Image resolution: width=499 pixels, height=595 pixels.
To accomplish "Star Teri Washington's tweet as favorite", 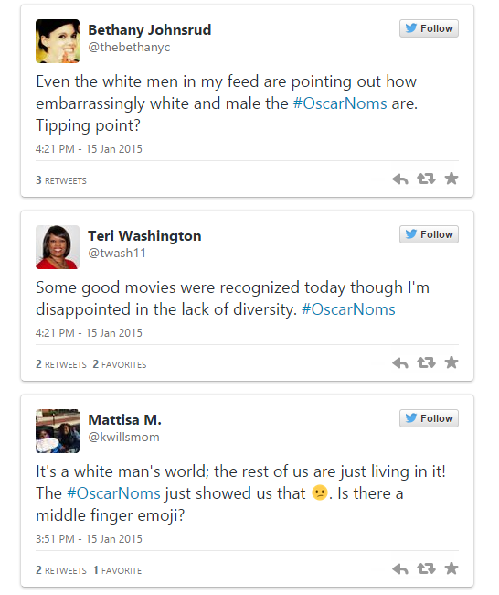I will coord(451,362).
